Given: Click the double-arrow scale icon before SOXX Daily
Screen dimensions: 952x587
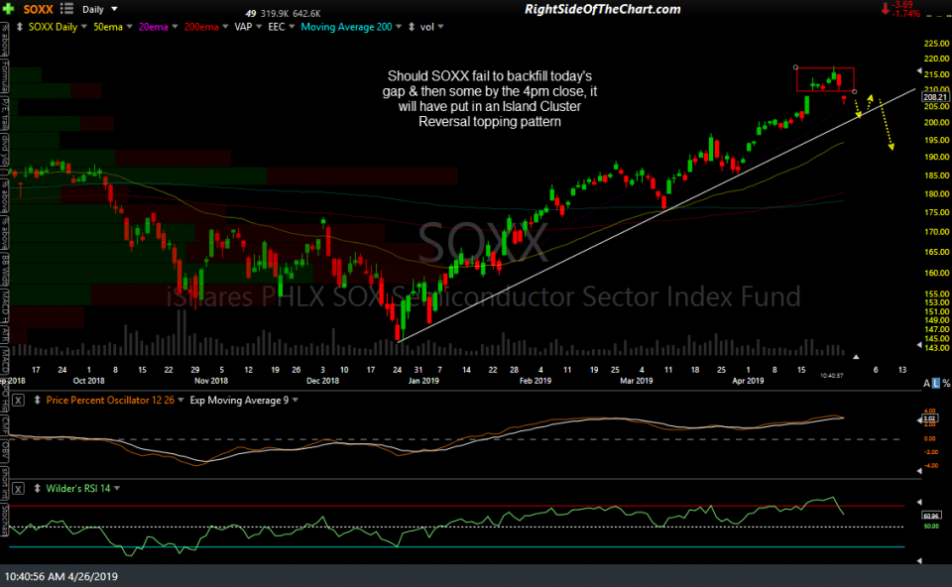Looking at the screenshot, I should [x=19, y=26].
